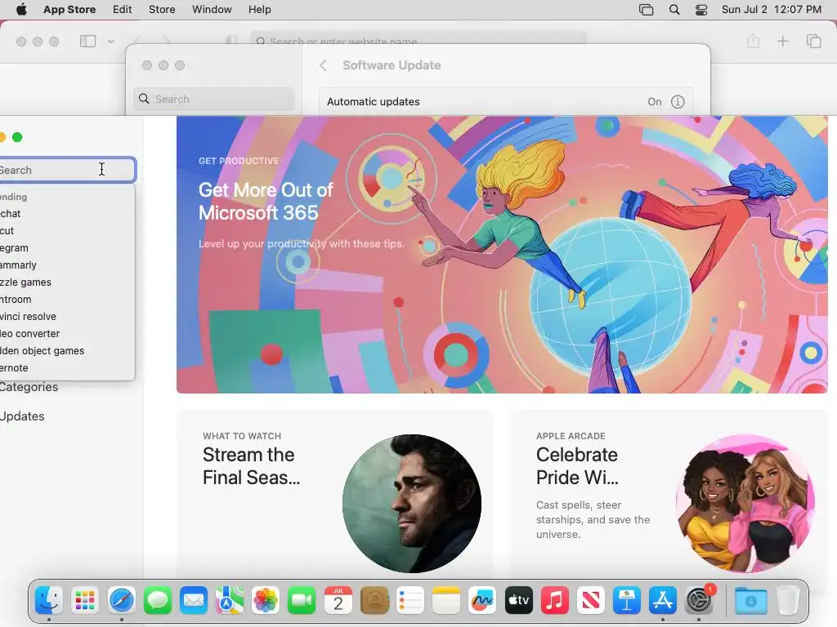Open News app in dock
This screenshot has width=837, height=627.
click(590, 601)
